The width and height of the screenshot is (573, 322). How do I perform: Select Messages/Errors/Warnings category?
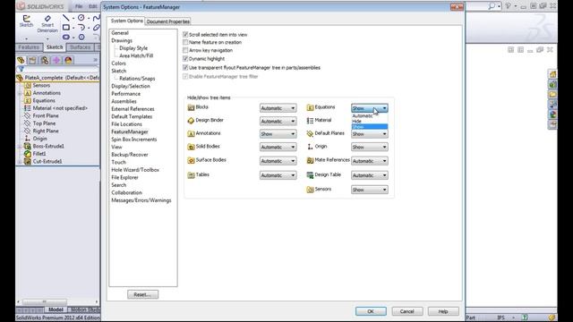tap(141, 200)
